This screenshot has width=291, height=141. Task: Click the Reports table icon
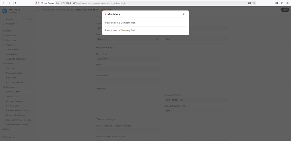(3, 129)
